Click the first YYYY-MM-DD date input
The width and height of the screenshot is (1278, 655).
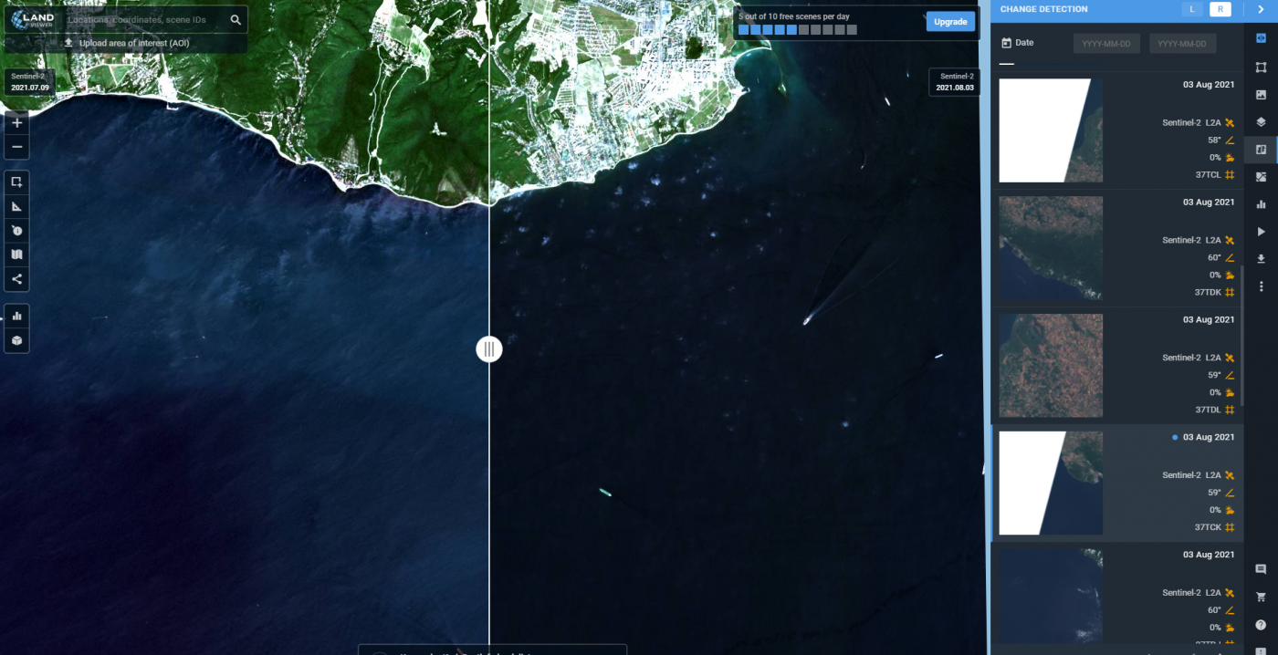click(1106, 42)
